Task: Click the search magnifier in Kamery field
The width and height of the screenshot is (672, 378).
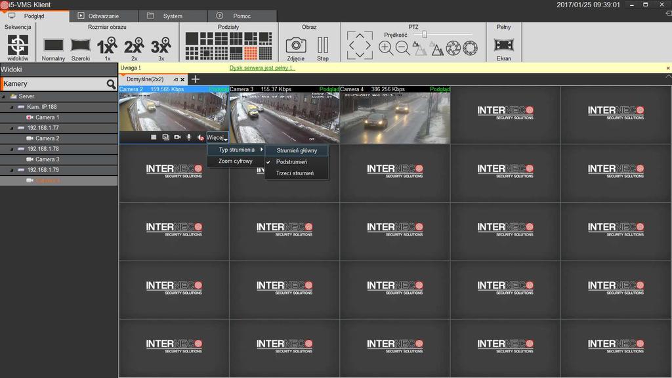Action: (111, 84)
